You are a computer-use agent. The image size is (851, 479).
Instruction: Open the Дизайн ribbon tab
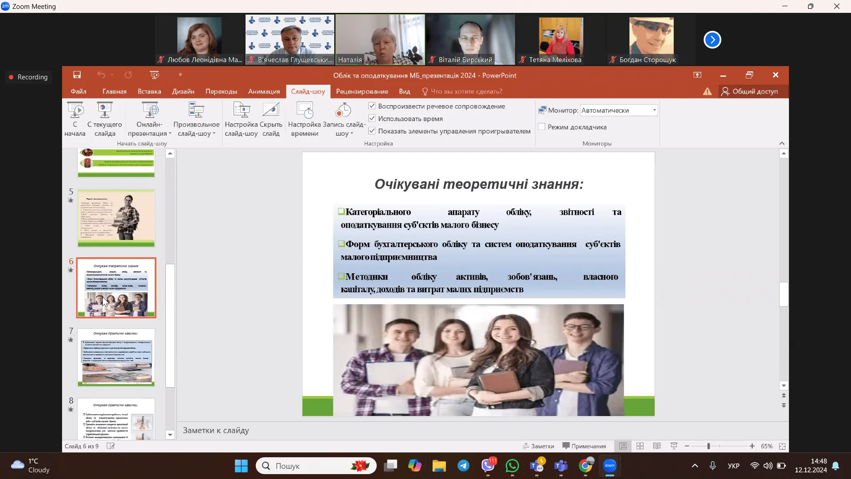183,91
